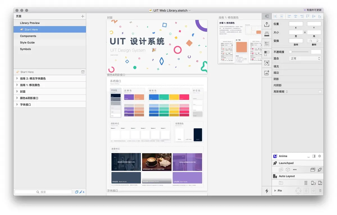Open the Craft Stacks tool

coord(267,34)
